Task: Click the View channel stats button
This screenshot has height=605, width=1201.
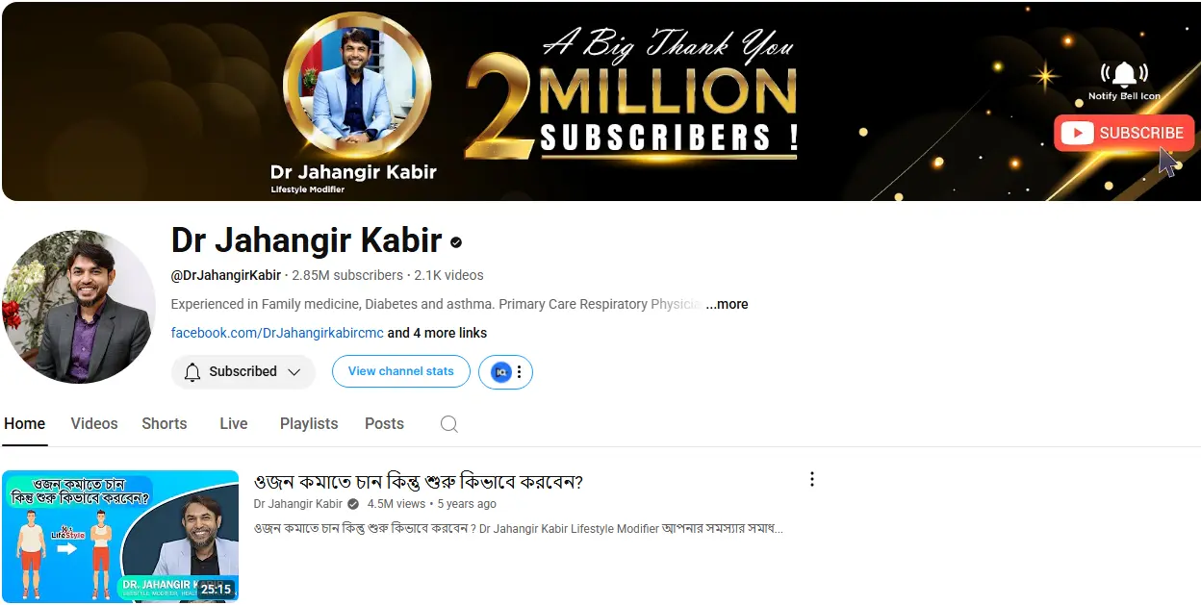Action: tap(401, 371)
